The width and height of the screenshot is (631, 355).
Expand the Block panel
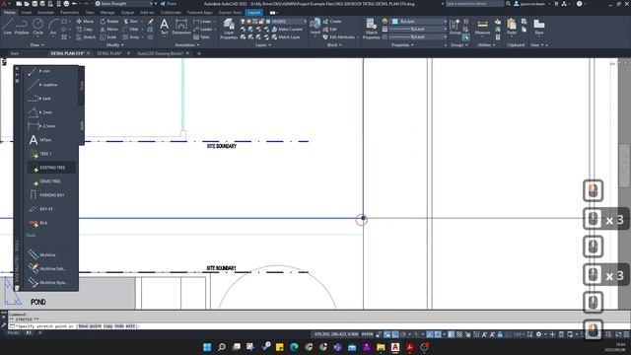[334, 44]
